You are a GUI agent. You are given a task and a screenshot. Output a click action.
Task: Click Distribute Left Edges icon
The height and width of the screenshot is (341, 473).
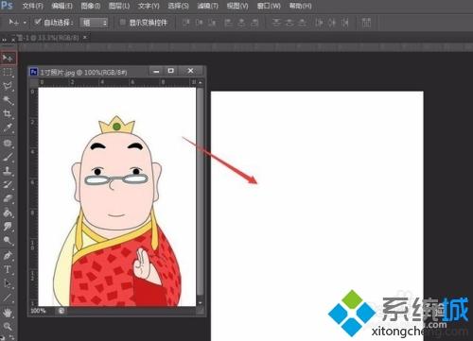click(319, 23)
